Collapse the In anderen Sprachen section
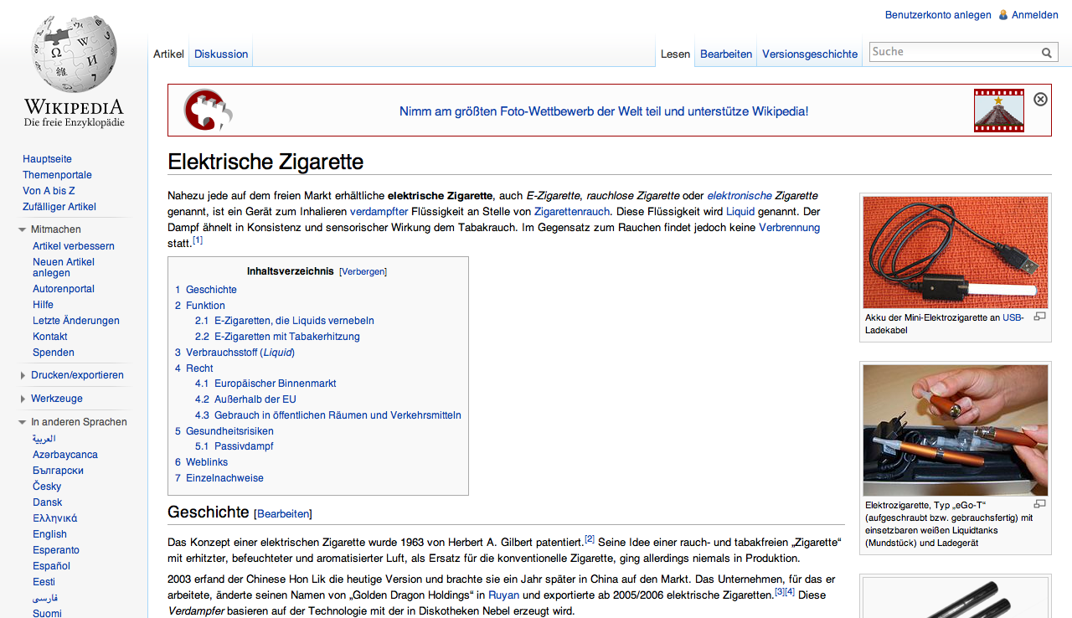This screenshot has height=618, width=1072. (x=23, y=423)
